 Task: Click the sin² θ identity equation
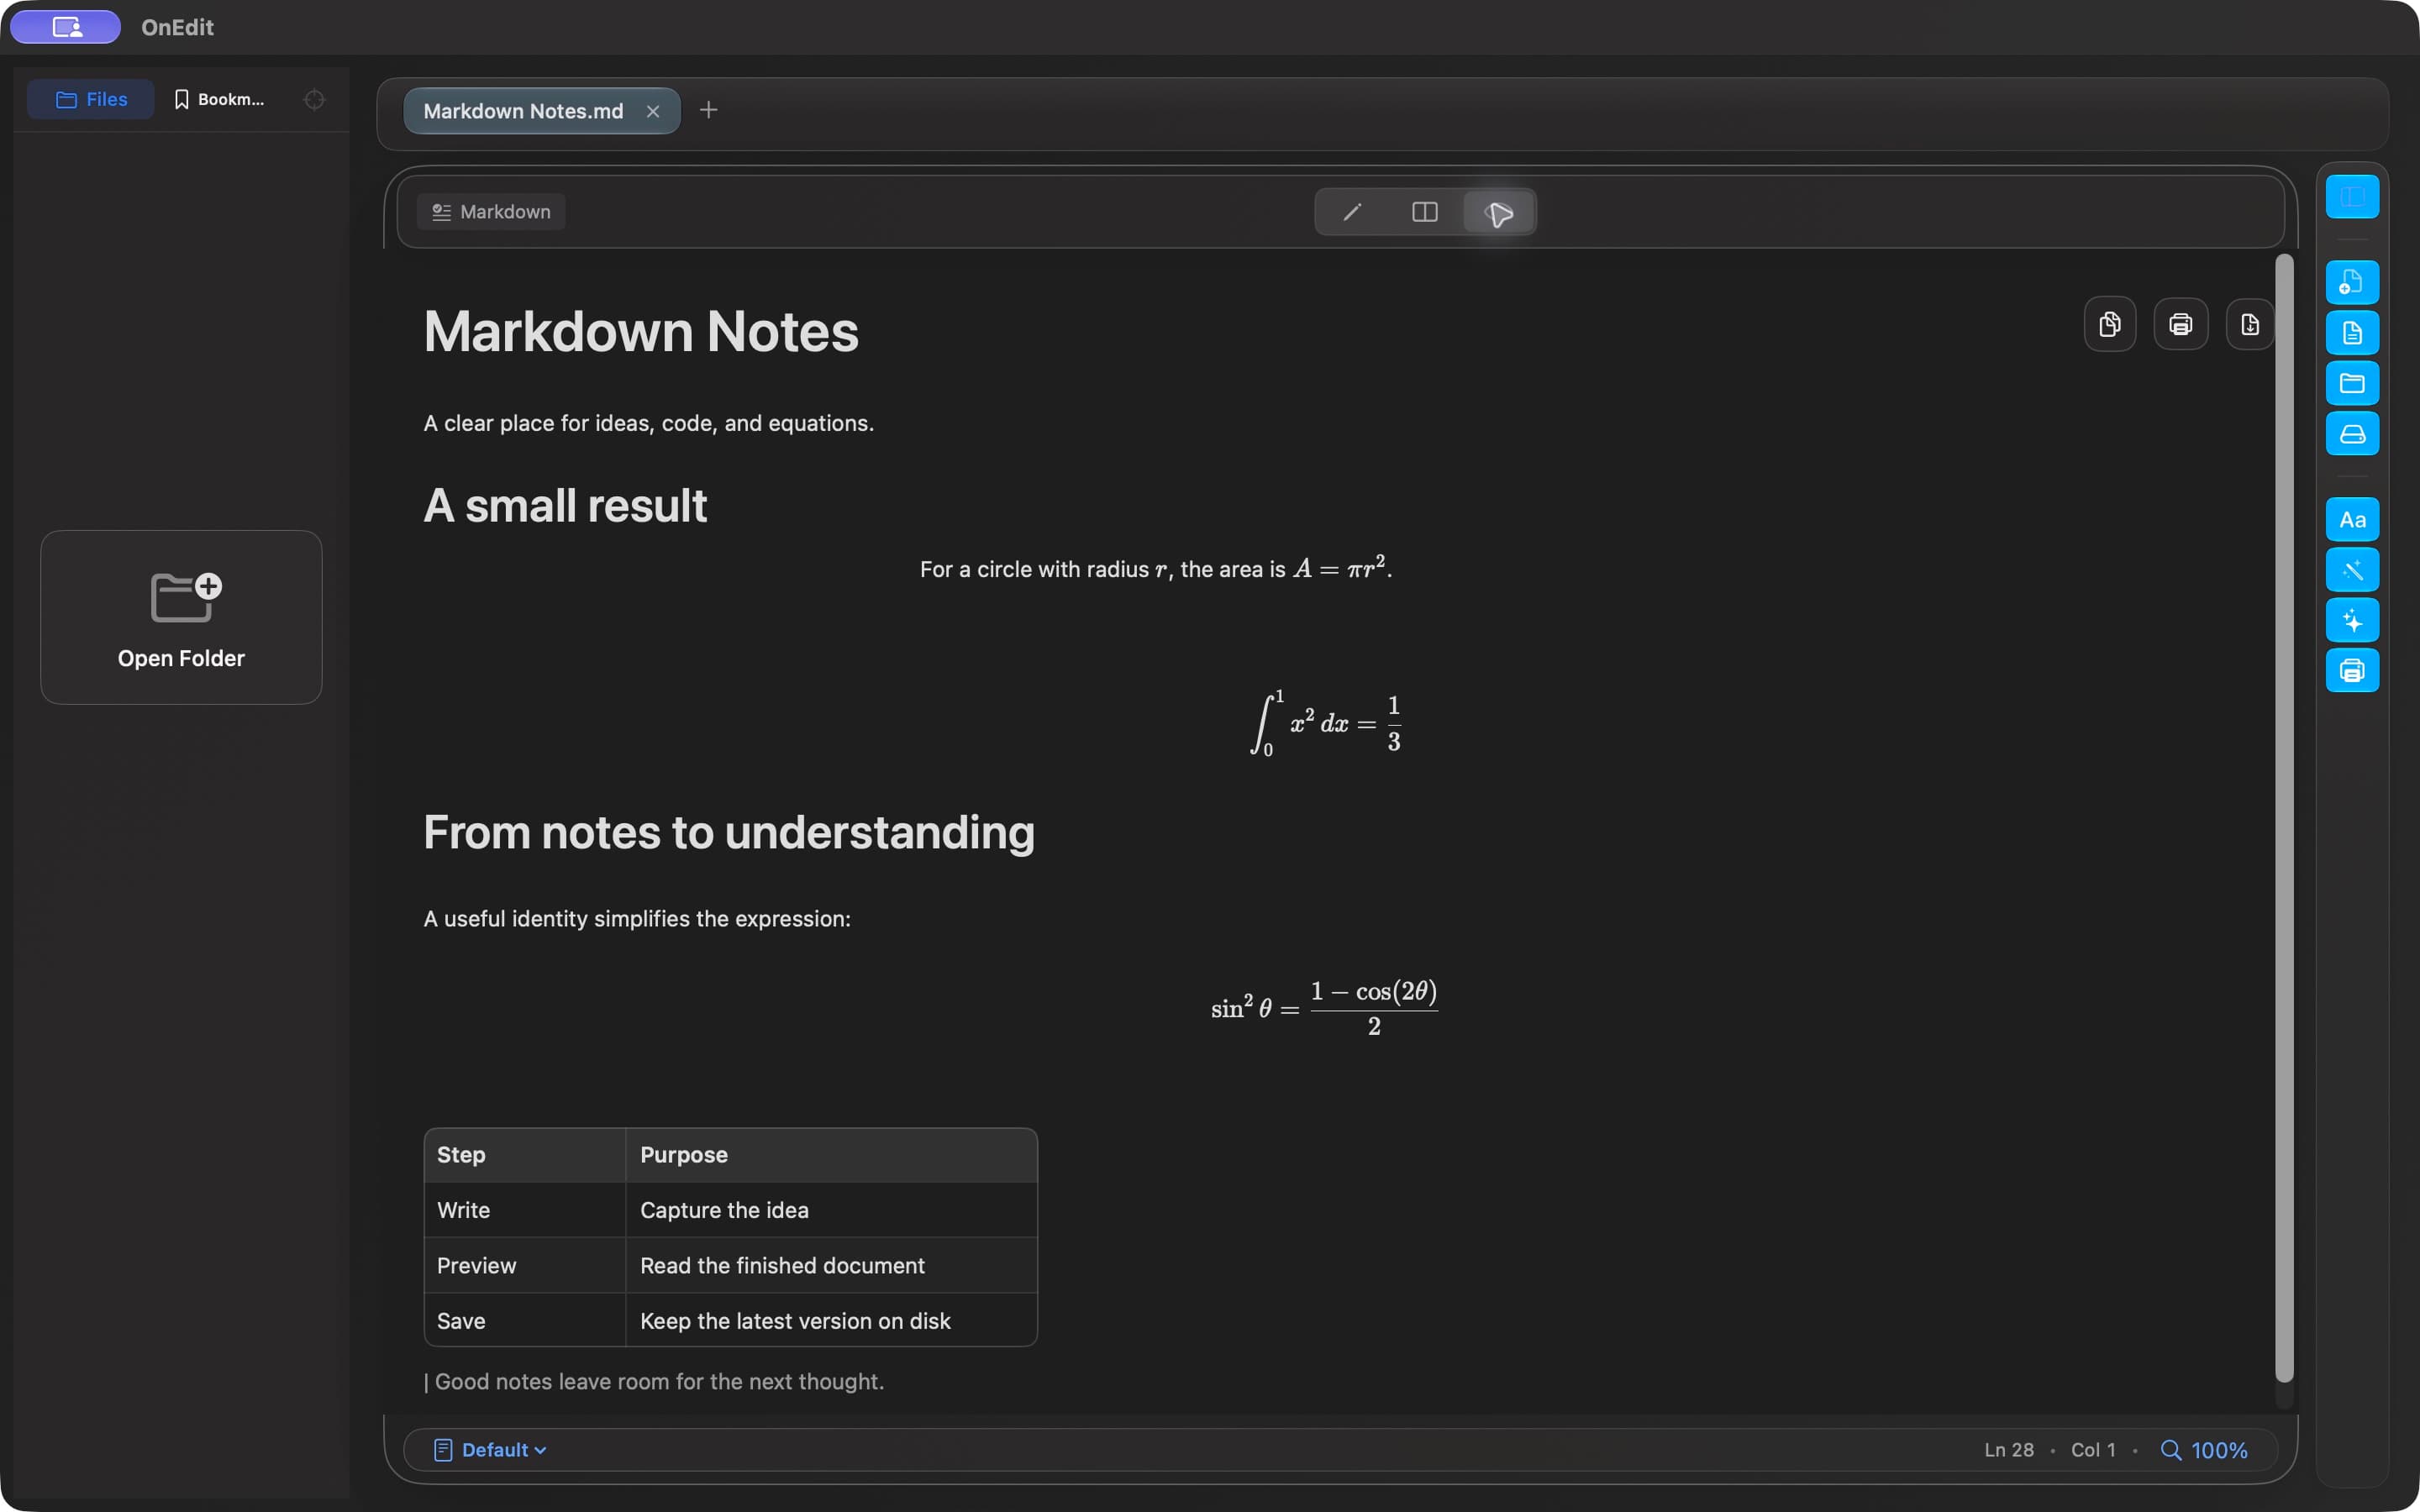(1324, 1008)
